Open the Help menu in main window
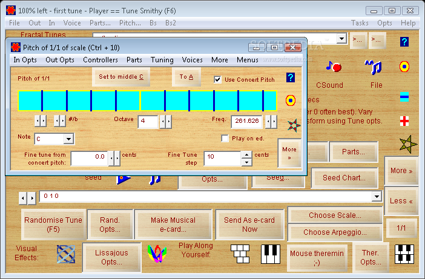 tap(408, 23)
